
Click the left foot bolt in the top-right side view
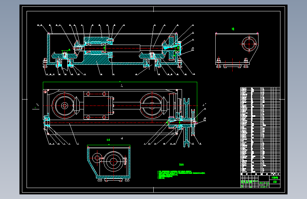[x=218, y=63]
